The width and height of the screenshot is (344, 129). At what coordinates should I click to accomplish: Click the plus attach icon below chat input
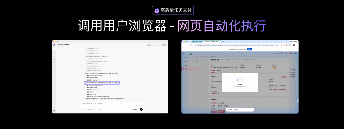83,109
